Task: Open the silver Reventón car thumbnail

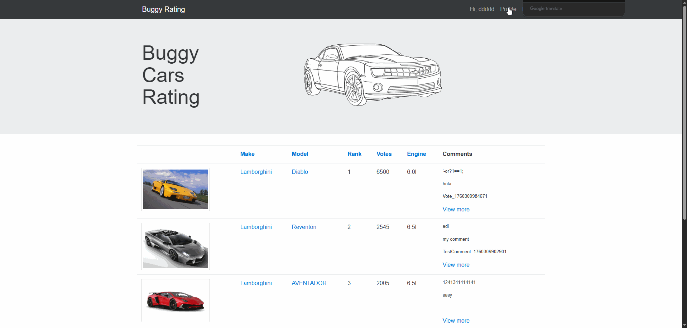Action: point(176,246)
